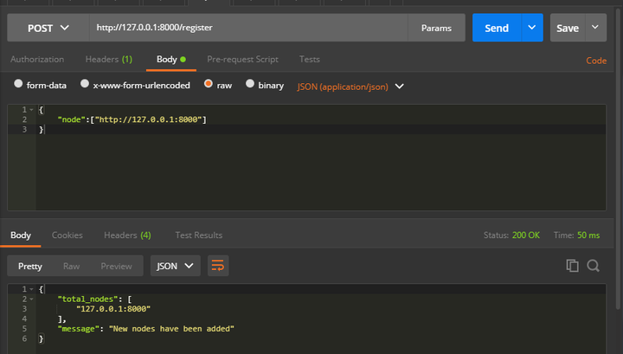
Task: Open the POST method dropdown
Action: pos(48,28)
